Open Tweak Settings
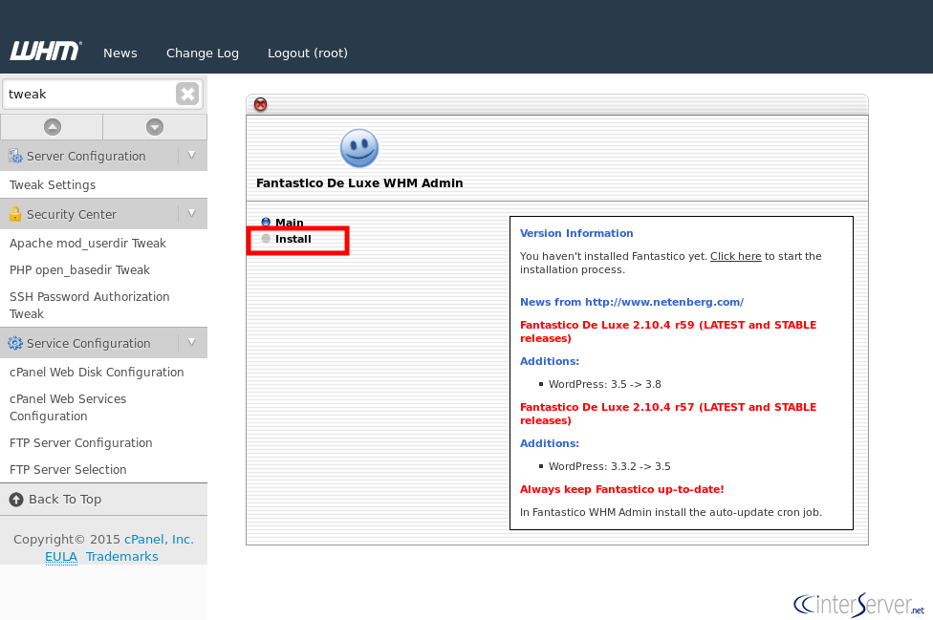 tap(53, 185)
